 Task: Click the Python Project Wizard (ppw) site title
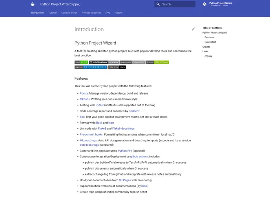[x=60, y=4]
